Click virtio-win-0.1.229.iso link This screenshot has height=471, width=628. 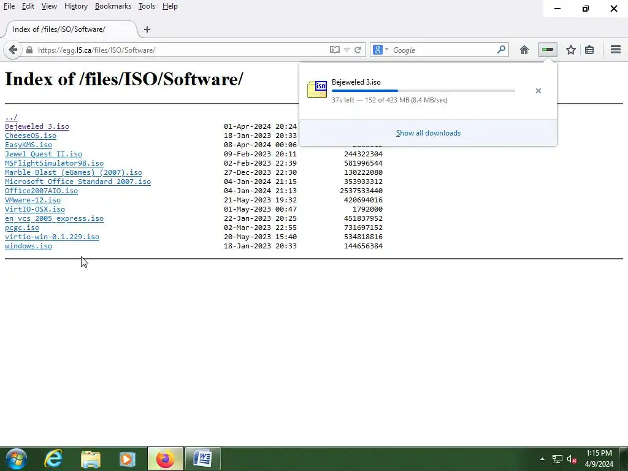click(52, 237)
